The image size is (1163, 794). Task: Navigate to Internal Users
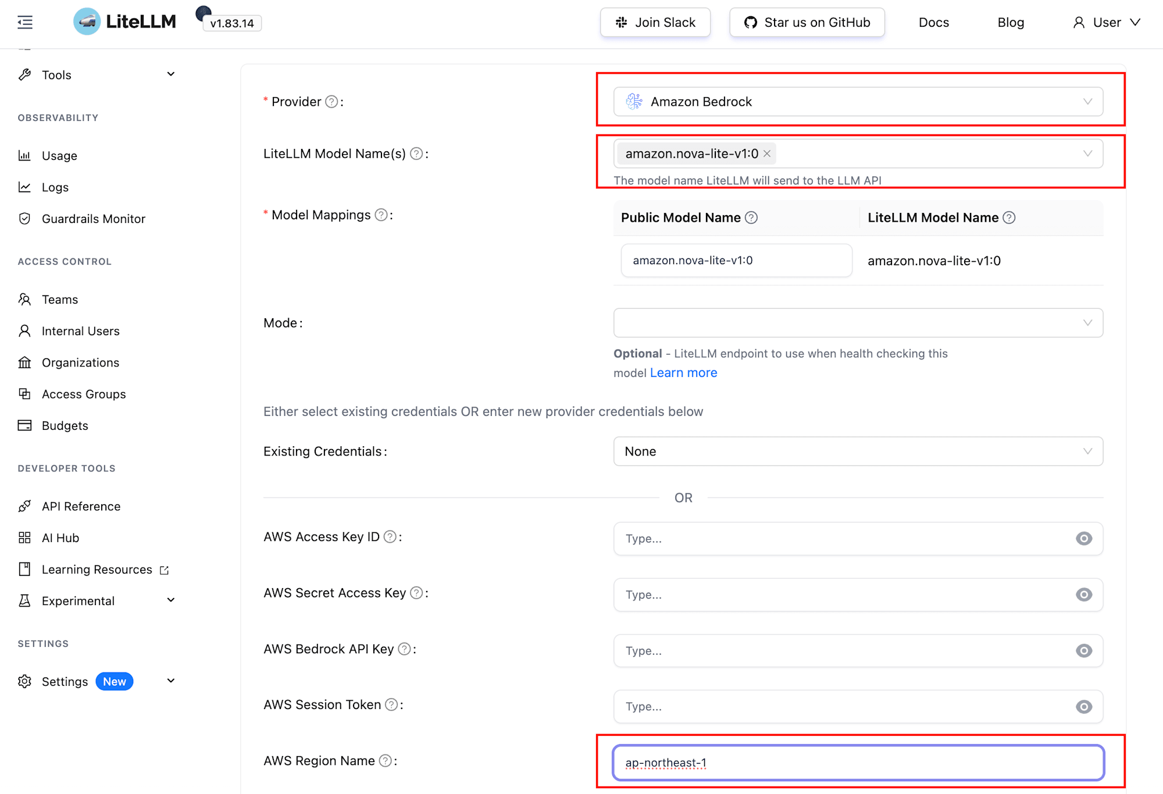(81, 330)
